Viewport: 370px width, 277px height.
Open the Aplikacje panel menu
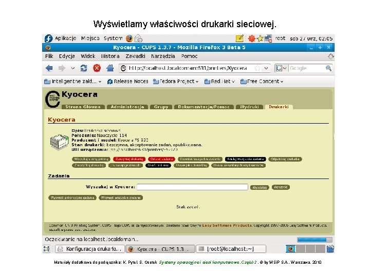[x=65, y=38]
